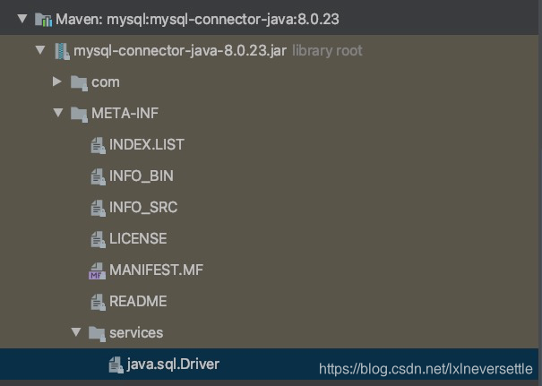Select mysql-connector-java-8.0.23.jar label
The image size is (542, 386).
tap(180, 51)
